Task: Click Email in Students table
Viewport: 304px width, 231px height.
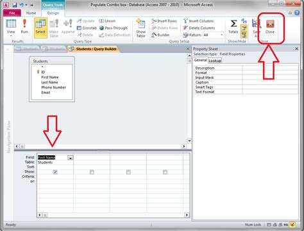Action: [x=46, y=92]
